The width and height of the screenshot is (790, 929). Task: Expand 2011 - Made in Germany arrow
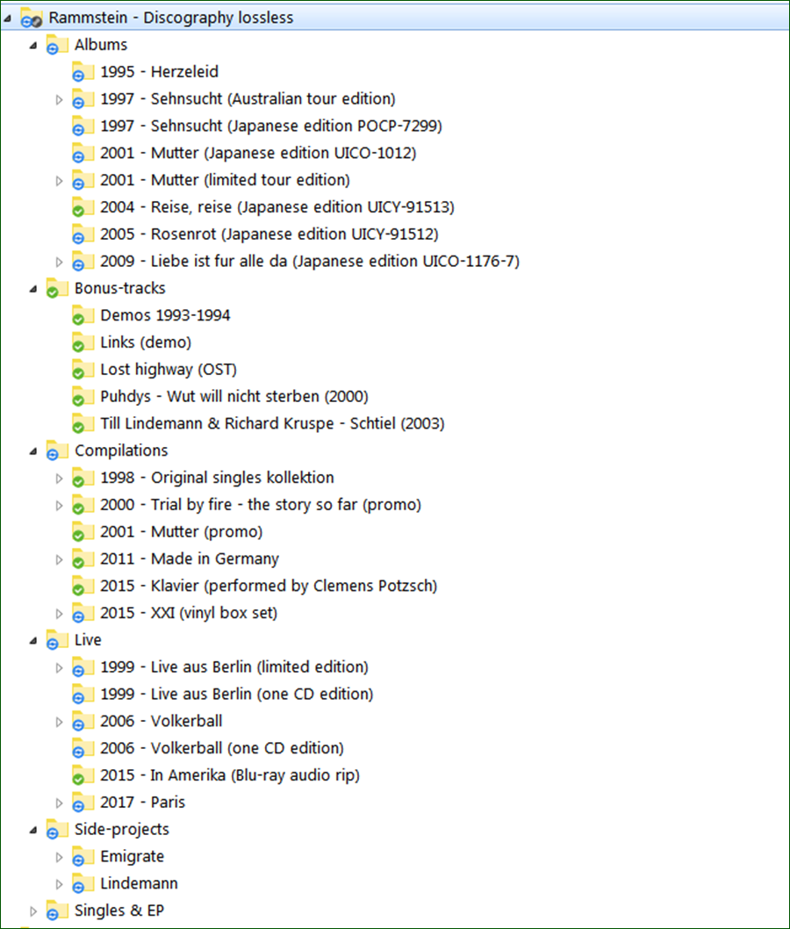(x=59, y=559)
